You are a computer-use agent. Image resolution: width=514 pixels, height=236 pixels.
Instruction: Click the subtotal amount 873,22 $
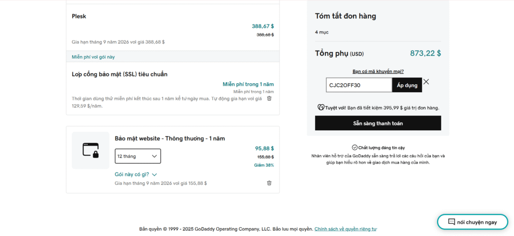click(x=425, y=53)
